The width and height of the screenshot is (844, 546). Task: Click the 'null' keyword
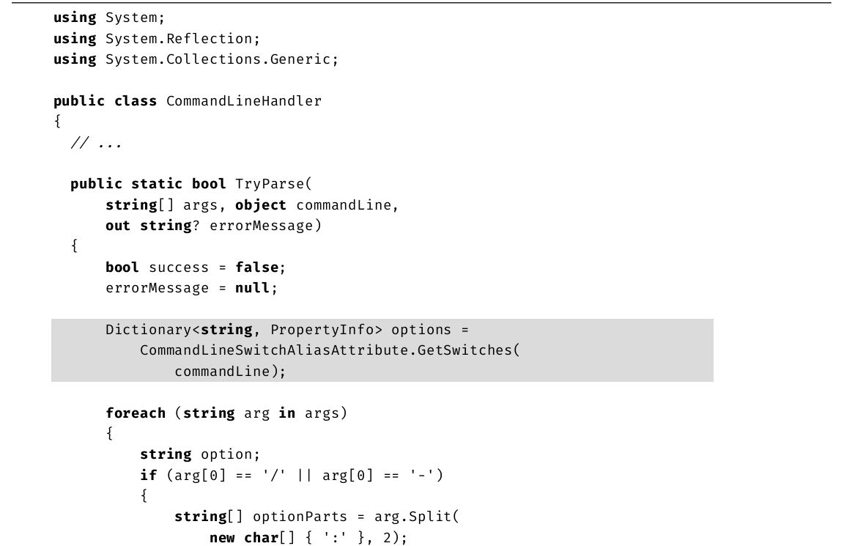tap(253, 288)
